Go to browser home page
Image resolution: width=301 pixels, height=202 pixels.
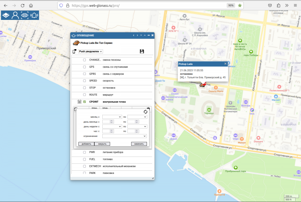tap(31, 5)
